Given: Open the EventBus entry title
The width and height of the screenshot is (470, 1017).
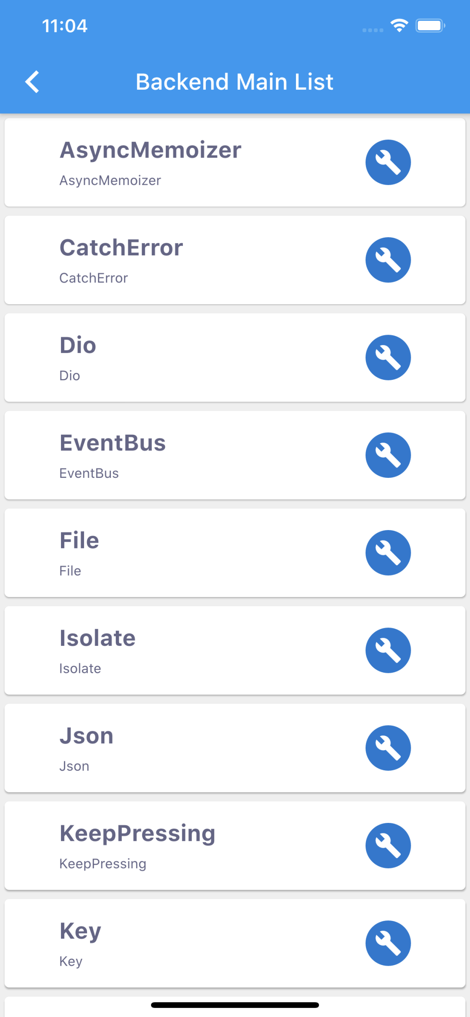Looking at the screenshot, I should coord(113,443).
